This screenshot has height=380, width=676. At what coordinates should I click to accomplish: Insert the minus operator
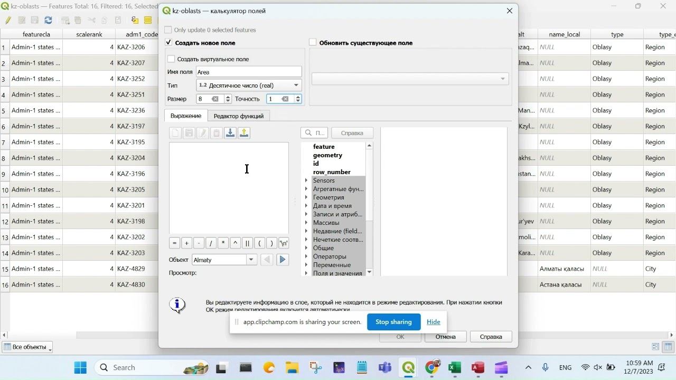(199, 243)
